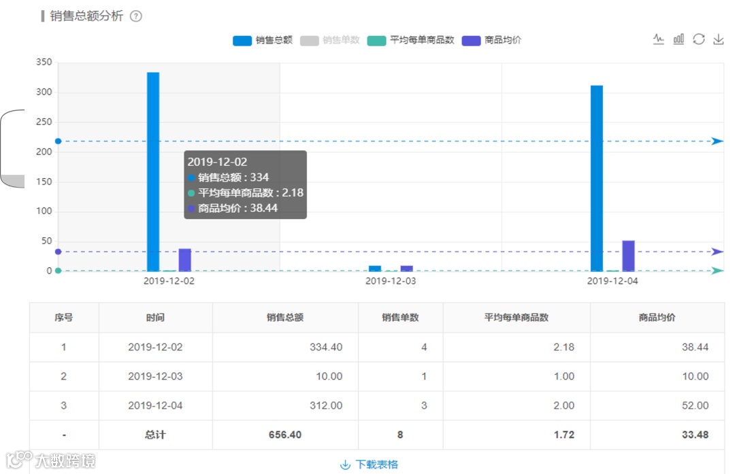
Task: Click the 2019-12-04 x-axis label
Action: [x=612, y=281]
